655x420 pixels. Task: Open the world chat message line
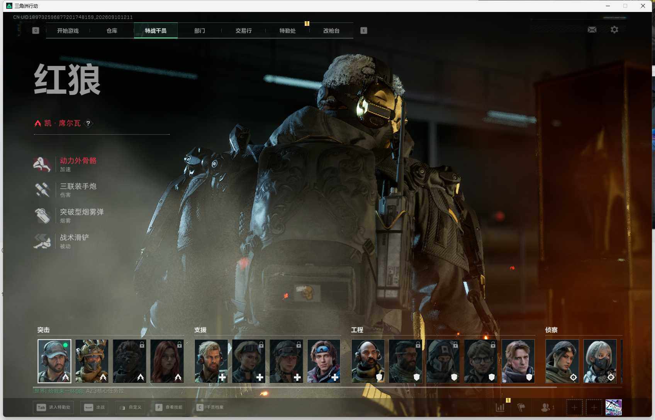click(x=79, y=391)
